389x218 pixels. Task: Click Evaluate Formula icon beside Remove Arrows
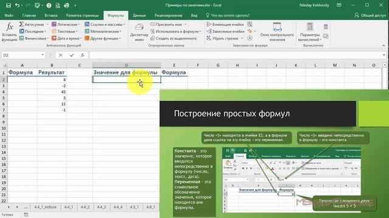(x=250, y=38)
